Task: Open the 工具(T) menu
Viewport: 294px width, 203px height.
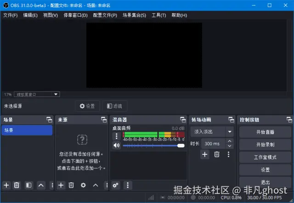Action: click(x=159, y=15)
